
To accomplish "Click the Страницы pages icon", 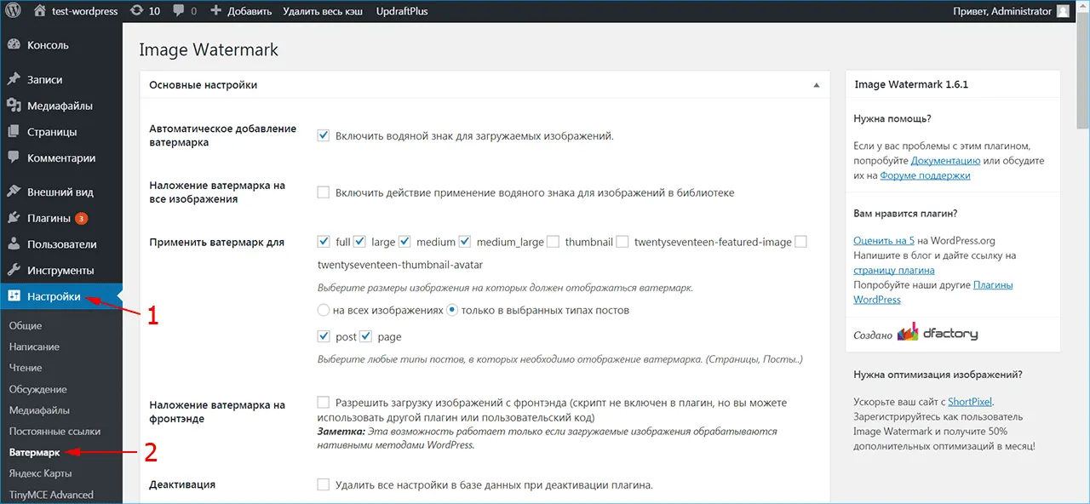I will [x=14, y=132].
